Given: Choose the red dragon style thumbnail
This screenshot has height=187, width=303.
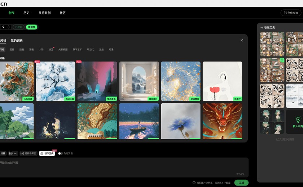Looking at the screenshot, I should tap(223, 121).
